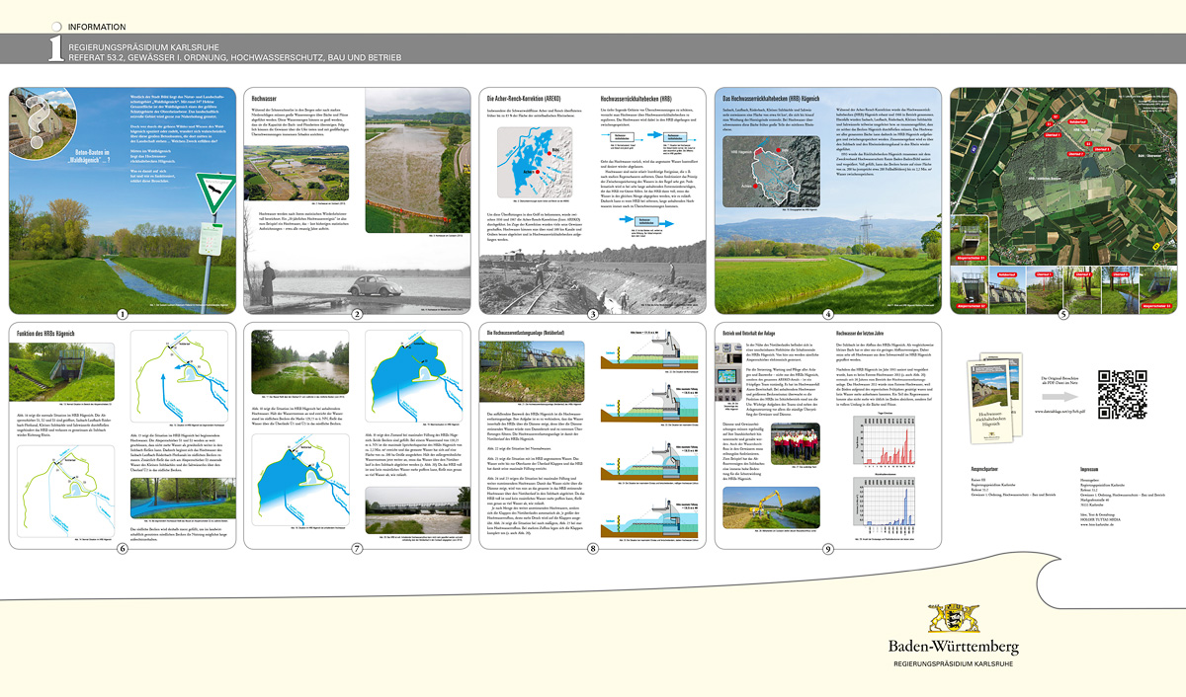Image resolution: width=1186 pixels, height=697 pixels.
Task: Click the green triangular nature reserve sign
Action: point(214,194)
